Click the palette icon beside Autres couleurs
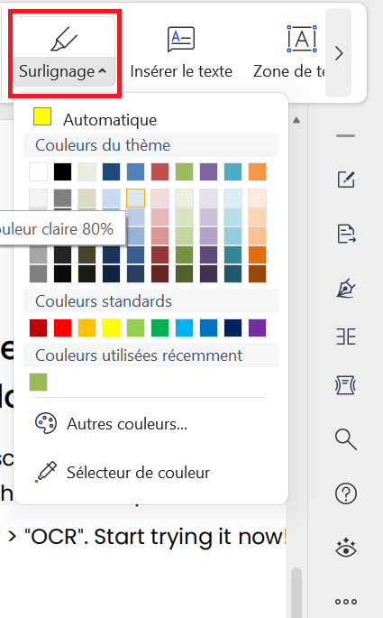The height and width of the screenshot is (618, 383). [x=46, y=423]
